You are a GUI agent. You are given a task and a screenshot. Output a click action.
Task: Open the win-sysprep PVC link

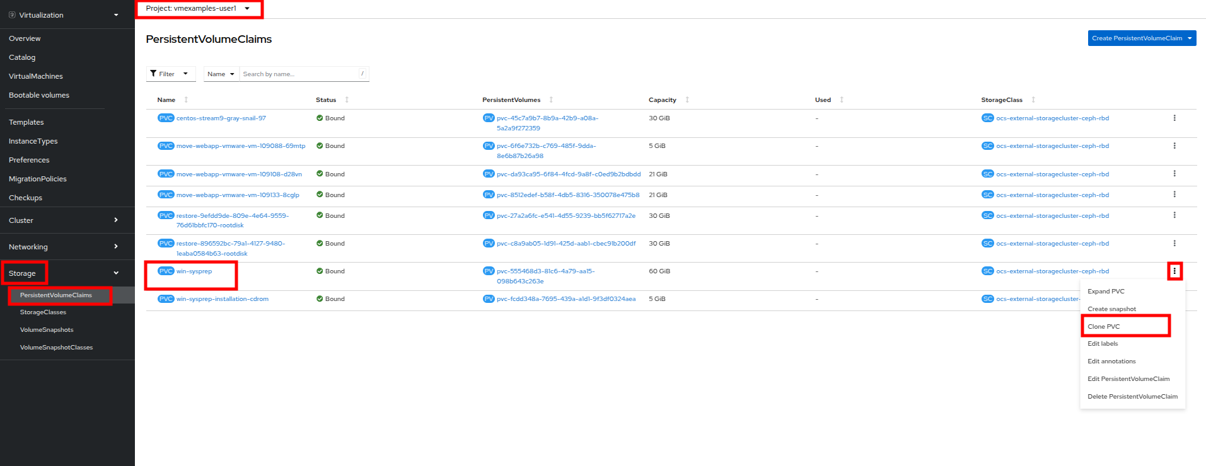click(194, 271)
